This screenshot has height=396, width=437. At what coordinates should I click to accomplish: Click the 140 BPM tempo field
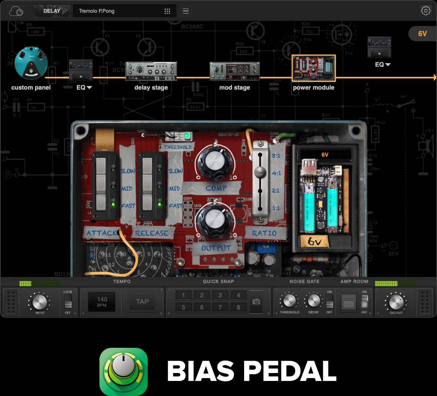pyautogui.click(x=102, y=302)
